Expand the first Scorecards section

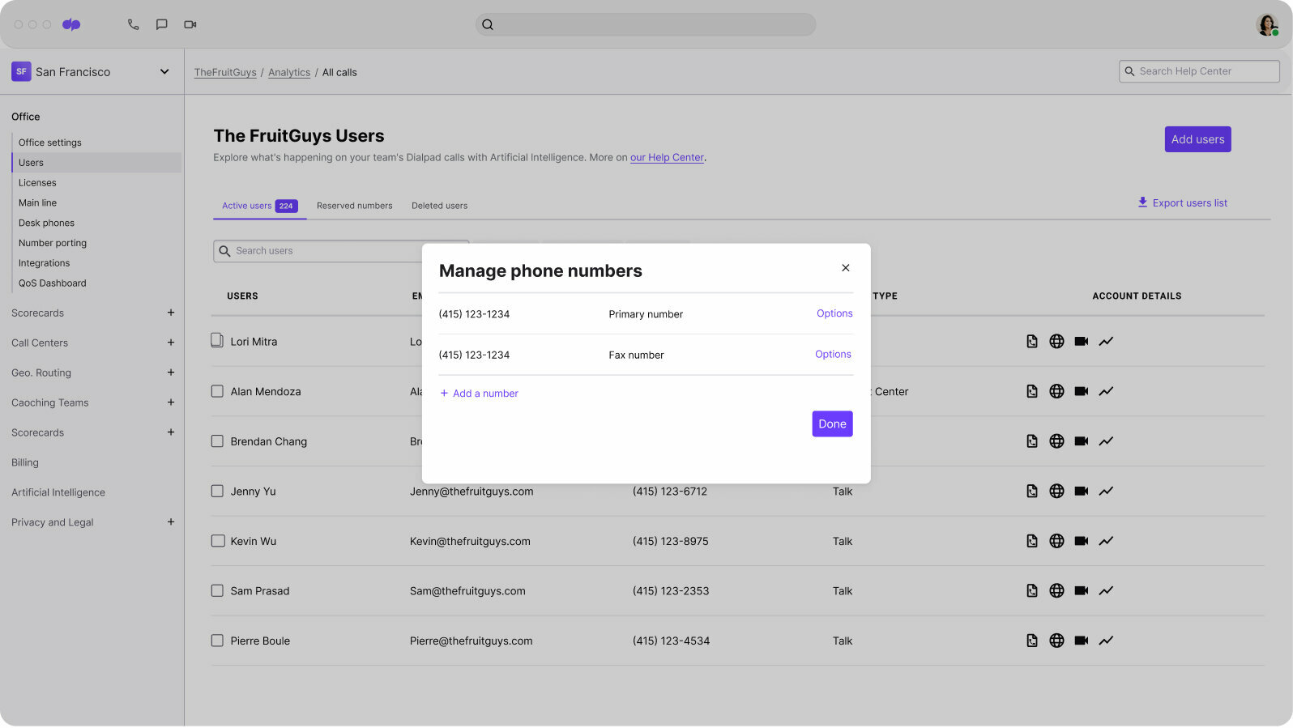(x=171, y=313)
